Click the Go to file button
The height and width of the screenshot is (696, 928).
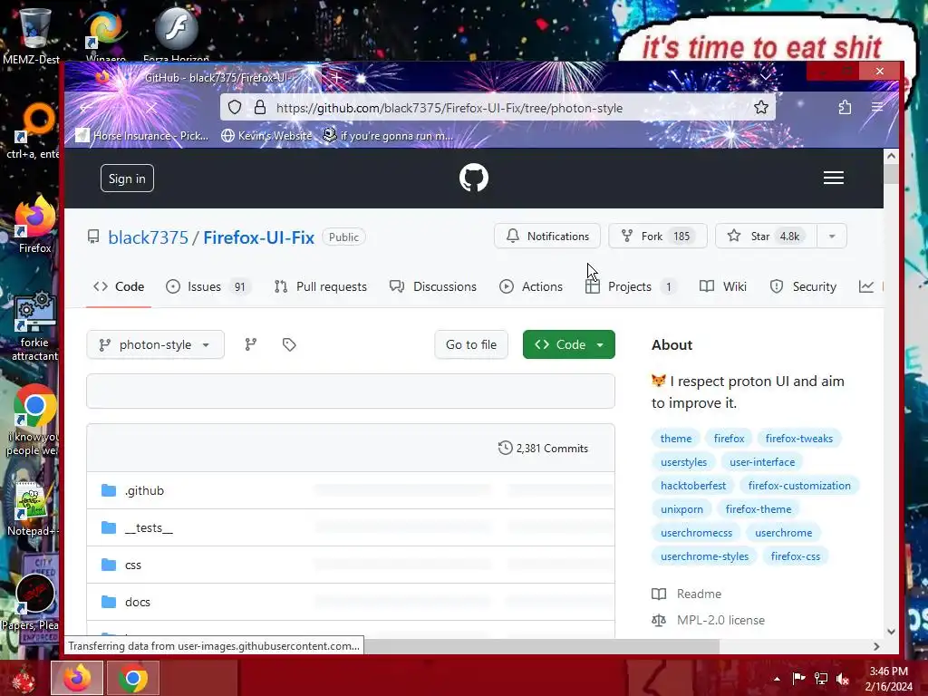pyautogui.click(x=471, y=344)
